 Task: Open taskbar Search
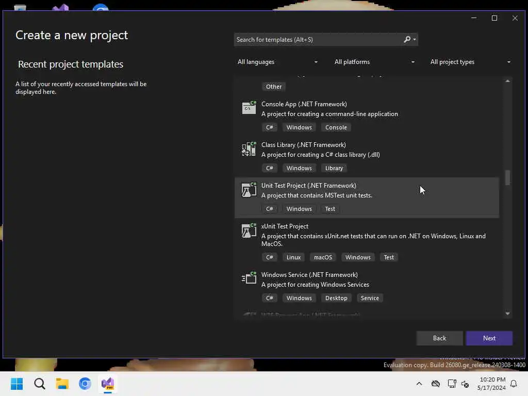(x=39, y=384)
